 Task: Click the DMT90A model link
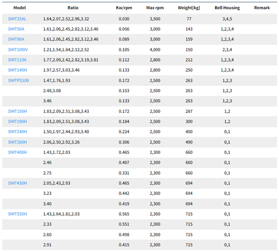(x=16, y=39)
